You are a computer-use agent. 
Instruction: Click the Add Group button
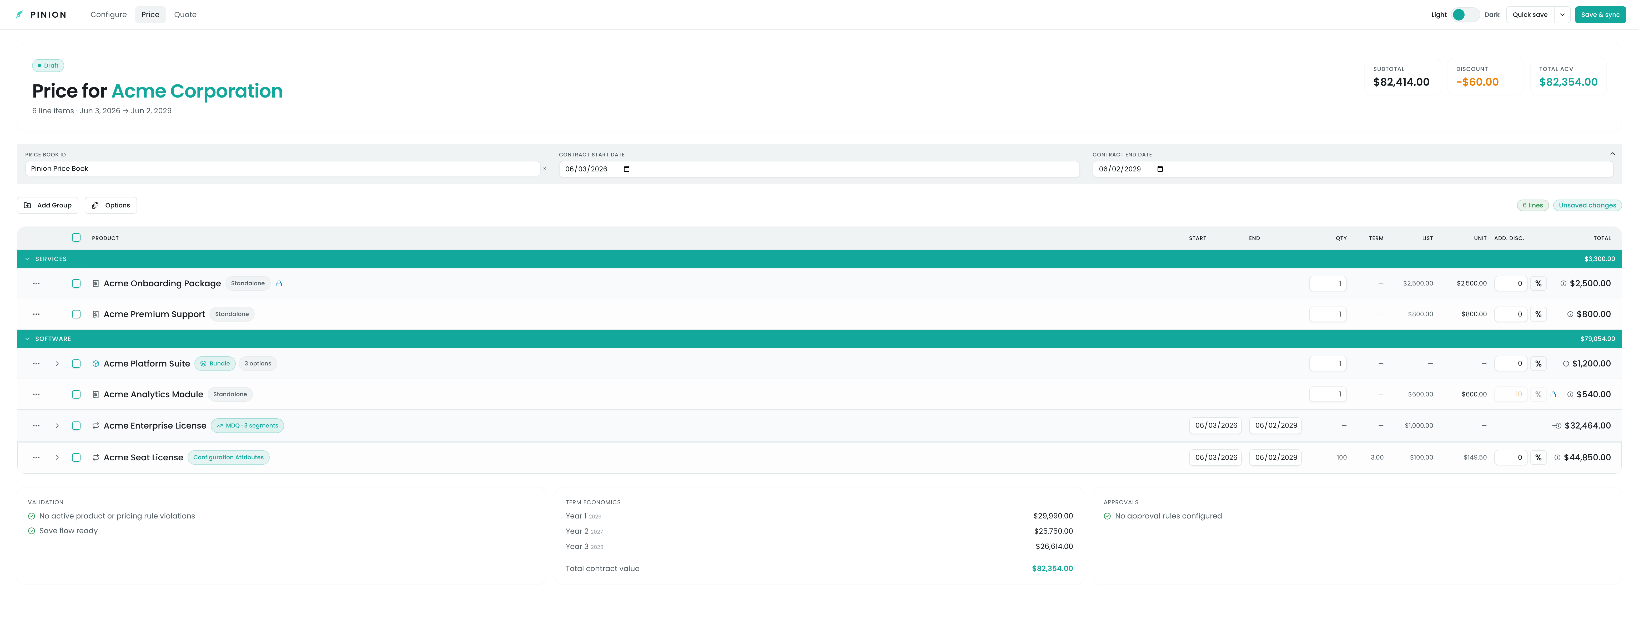tap(48, 205)
